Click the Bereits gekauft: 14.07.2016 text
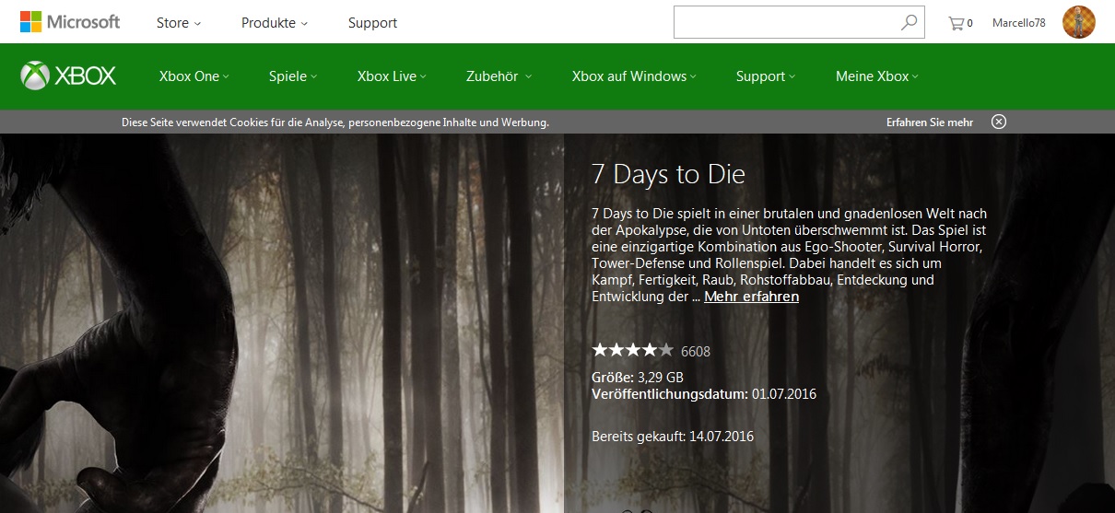 tap(673, 437)
